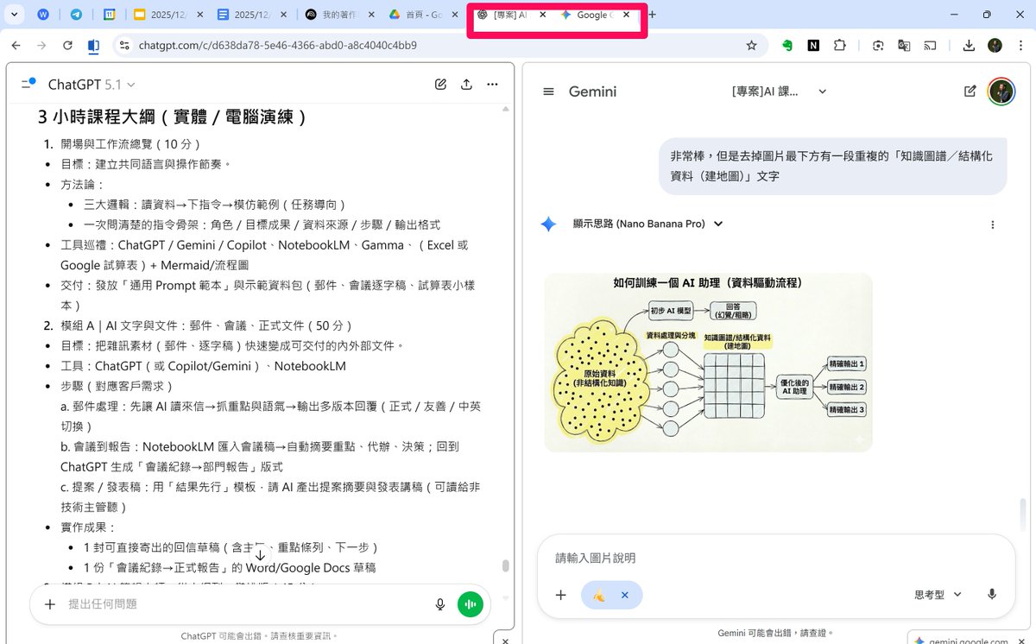
Task: Open the 思考型 mode dropdown in Gemini
Action: tap(938, 594)
